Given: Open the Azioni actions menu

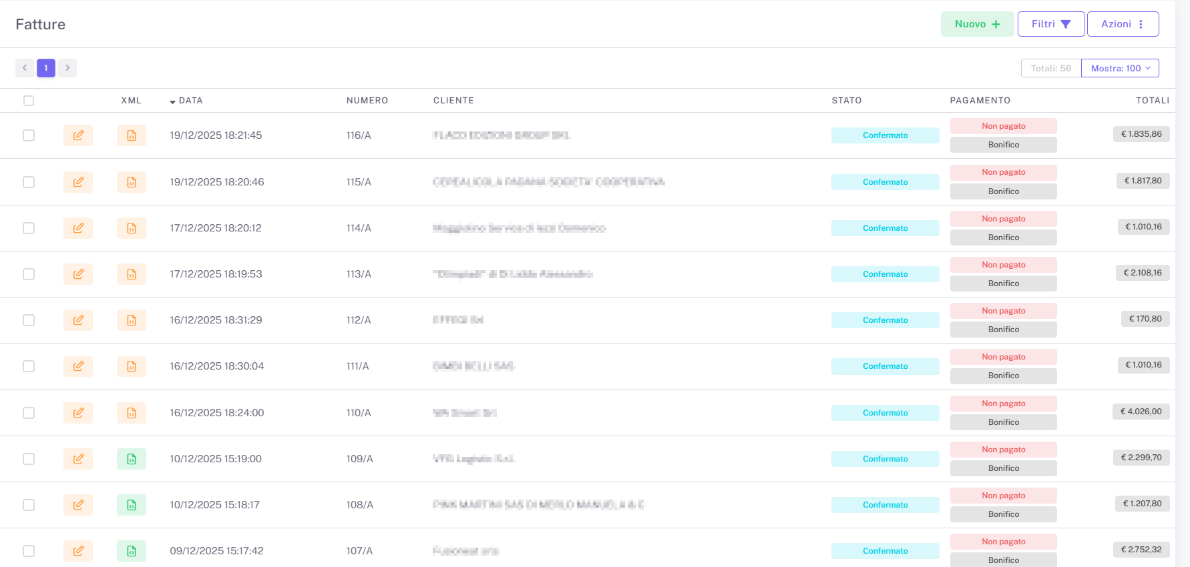Looking at the screenshot, I should click(x=1123, y=24).
